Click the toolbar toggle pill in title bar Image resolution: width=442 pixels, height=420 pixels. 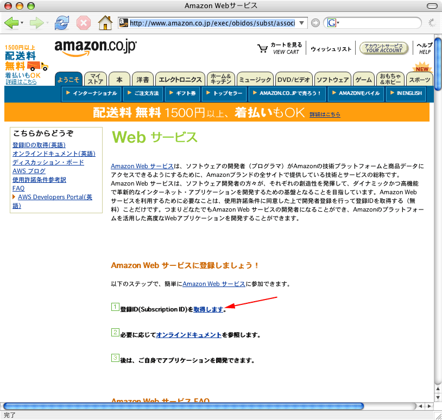coord(432,6)
